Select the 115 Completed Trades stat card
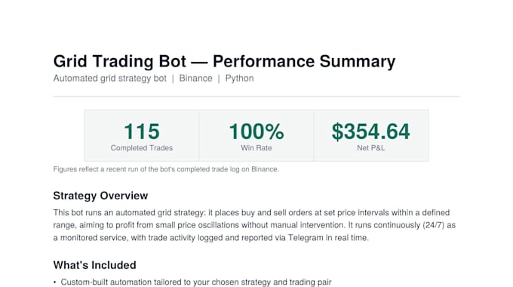The width and height of the screenshot is (513, 287). tap(142, 135)
